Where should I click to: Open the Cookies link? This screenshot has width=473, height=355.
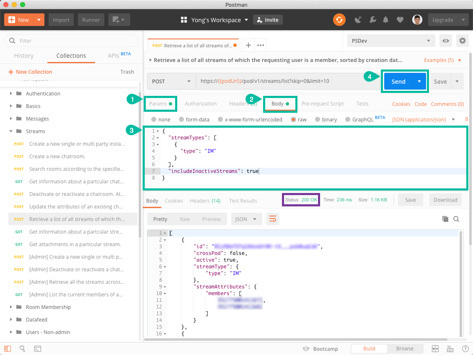[401, 104]
